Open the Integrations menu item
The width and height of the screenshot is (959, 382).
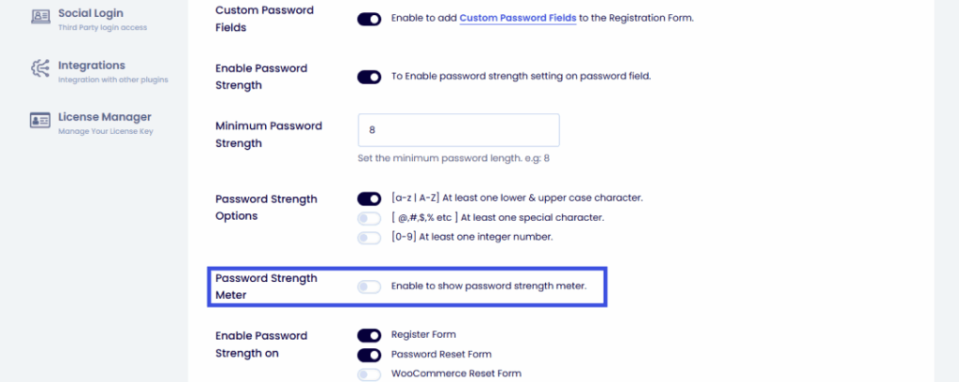point(91,66)
